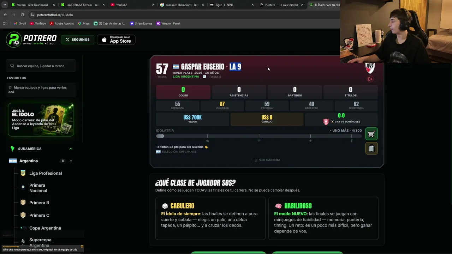This screenshot has height=254, width=452.
Task: Click the App Store download button
Action: coord(116,40)
